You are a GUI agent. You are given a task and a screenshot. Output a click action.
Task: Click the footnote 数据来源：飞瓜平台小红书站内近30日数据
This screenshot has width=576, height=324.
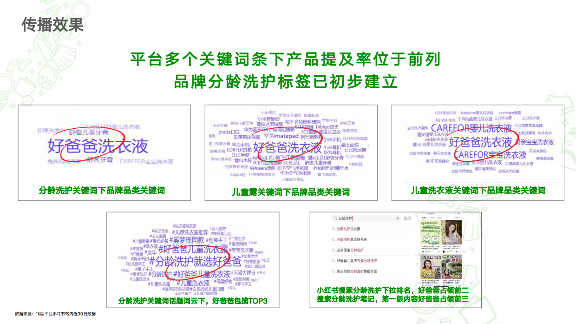tap(55, 314)
